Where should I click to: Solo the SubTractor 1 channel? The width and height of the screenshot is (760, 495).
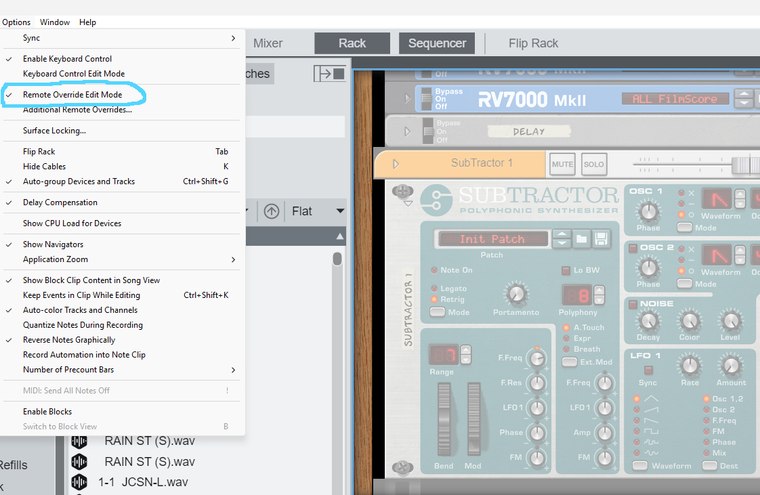tap(594, 164)
